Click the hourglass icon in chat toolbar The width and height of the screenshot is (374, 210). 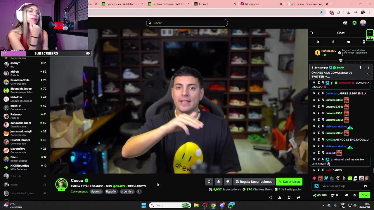pos(364,42)
